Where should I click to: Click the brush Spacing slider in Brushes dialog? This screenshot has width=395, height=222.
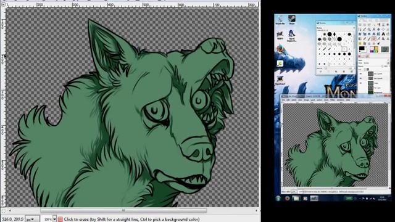pyautogui.click(x=338, y=68)
